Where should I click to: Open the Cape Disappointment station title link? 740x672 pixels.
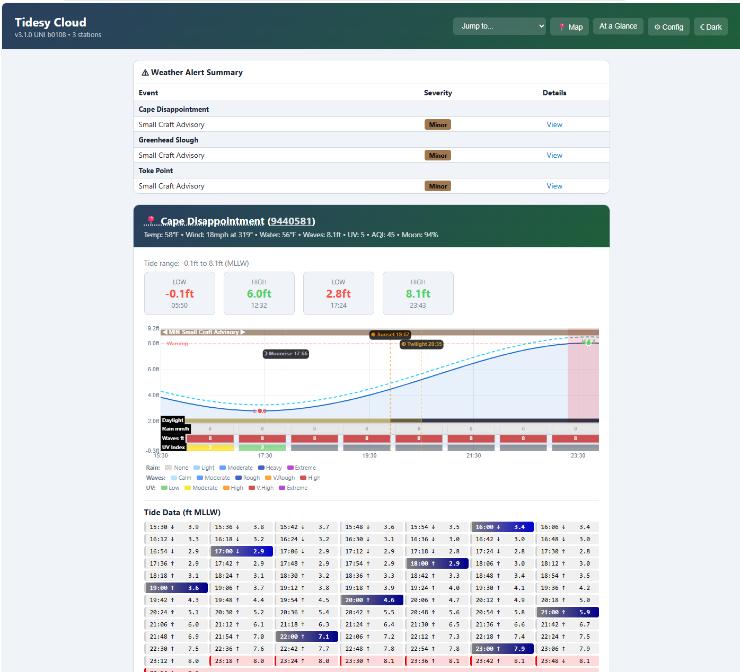pyautogui.click(x=212, y=221)
